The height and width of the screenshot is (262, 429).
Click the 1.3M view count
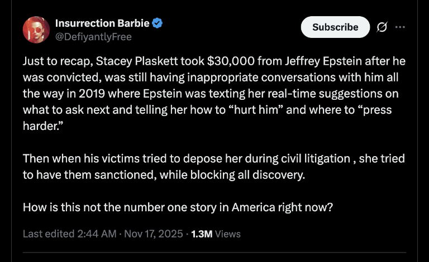pyautogui.click(x=202, y=234)
